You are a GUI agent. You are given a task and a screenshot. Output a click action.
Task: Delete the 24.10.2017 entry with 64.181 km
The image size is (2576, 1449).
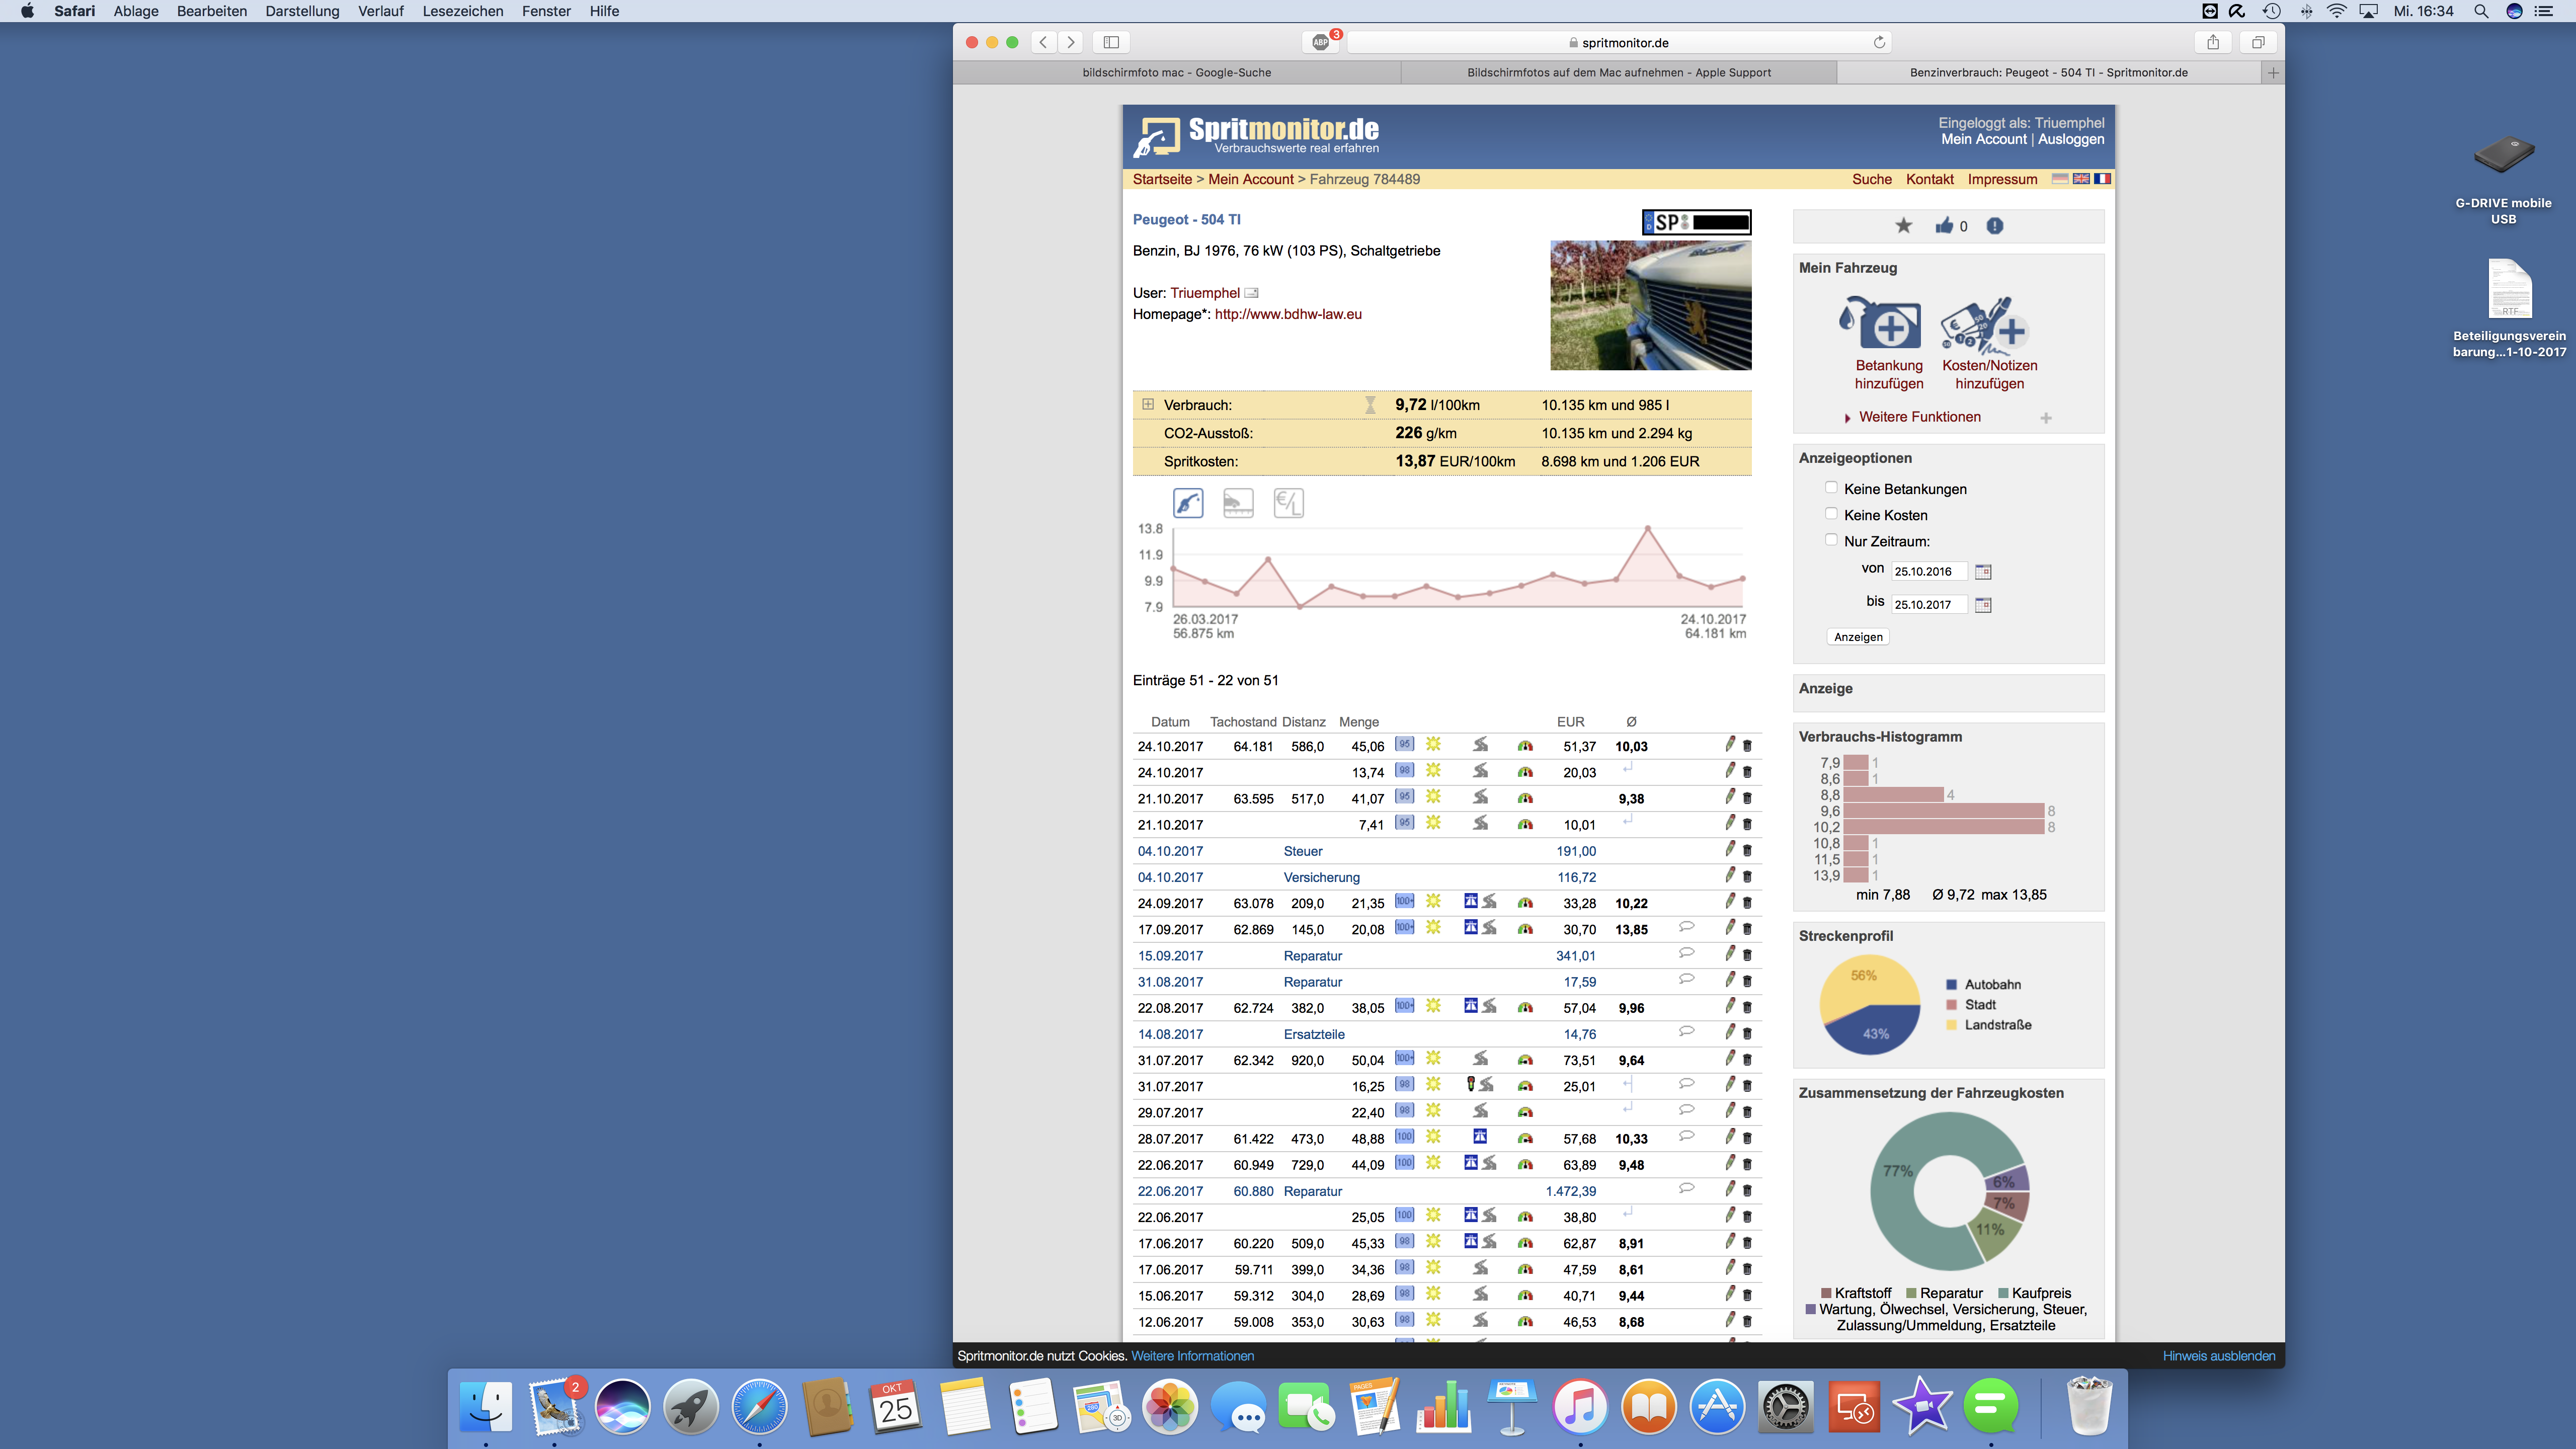(1748, 746)
